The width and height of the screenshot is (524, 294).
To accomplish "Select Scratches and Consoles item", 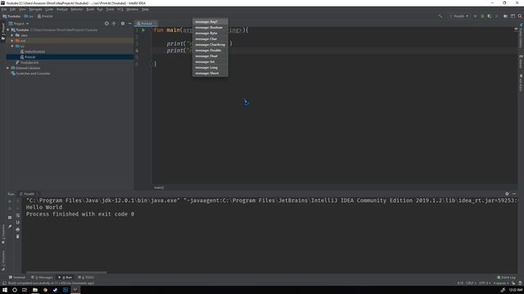I will [30, 73].
